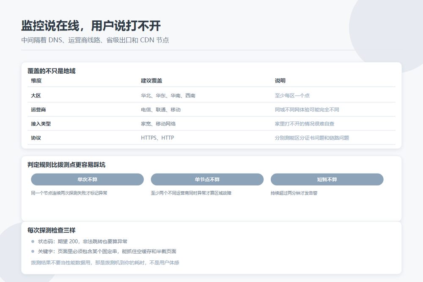423x282 pixels.
Task: Click the 建议覆盖 column header
Action: point(151,80)
